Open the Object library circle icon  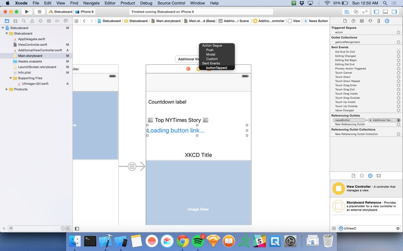(x=370, y=176)
